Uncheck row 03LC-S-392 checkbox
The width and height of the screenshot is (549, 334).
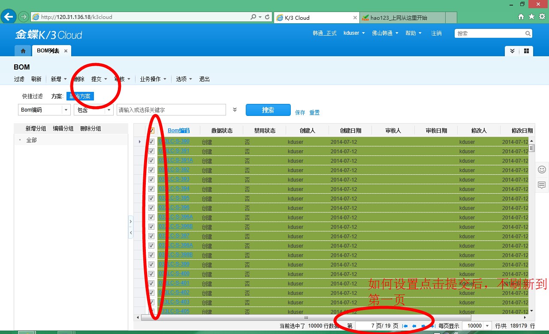(151, 170)
